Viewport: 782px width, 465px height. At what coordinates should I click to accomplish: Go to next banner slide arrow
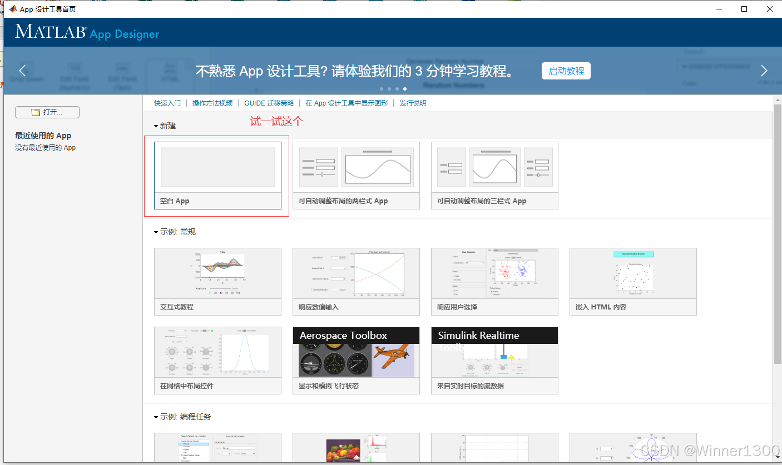(764, 71)
